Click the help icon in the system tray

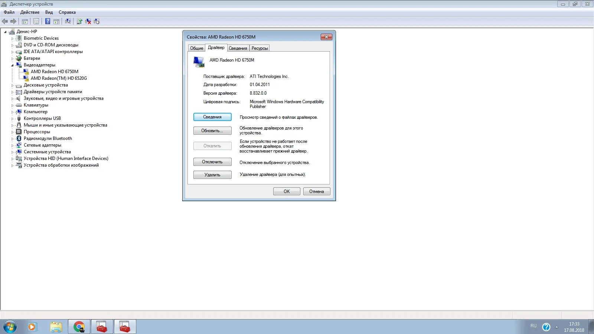(546, 327)
